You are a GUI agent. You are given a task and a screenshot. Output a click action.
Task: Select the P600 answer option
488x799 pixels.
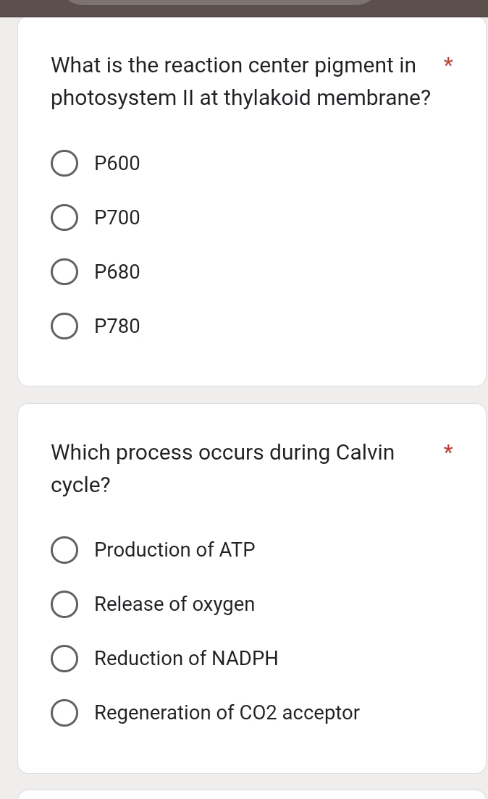point(64,163)
